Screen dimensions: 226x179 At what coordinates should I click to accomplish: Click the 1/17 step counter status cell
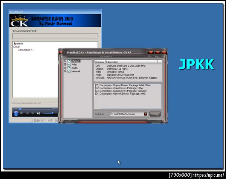click(x=50, y=121)
